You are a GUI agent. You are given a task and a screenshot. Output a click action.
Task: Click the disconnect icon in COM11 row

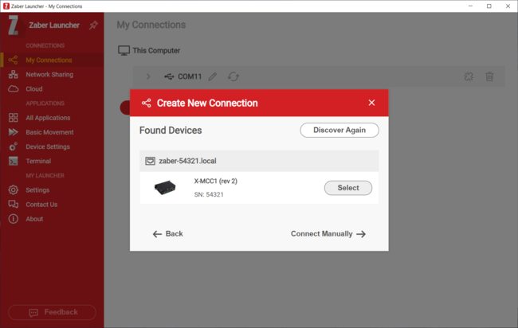[469, 76]
